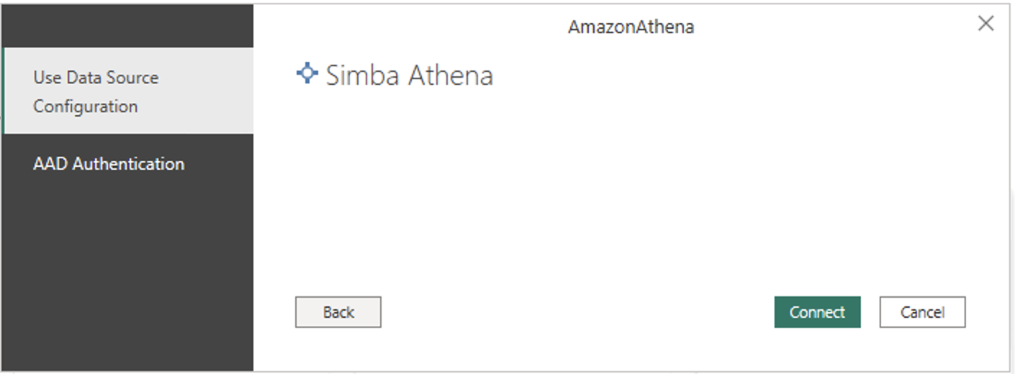This screenshot has height=374, width=1015.
Task: Click the Simba Athena heading text
Action: (x=409, y=75)
